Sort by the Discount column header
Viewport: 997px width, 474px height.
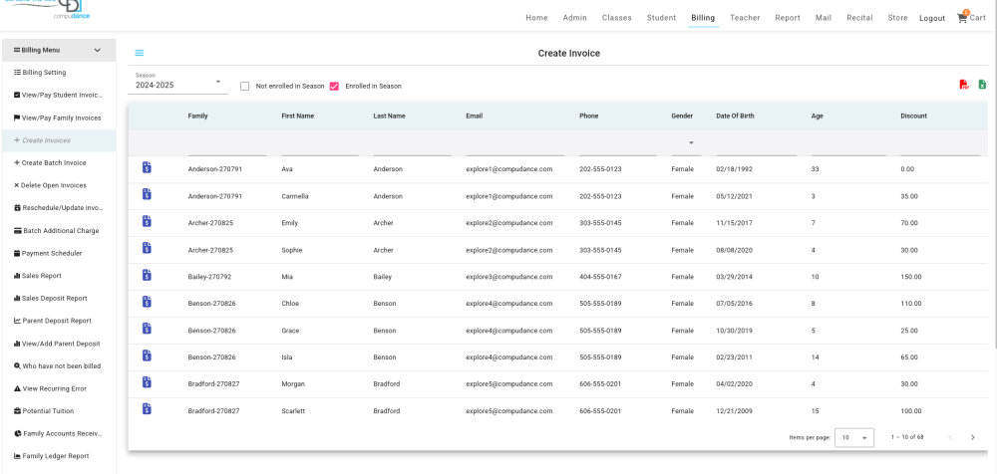[x=913, y=117]
